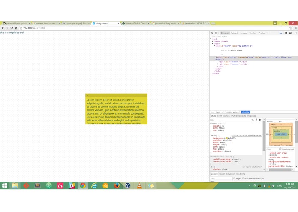The height and width of the screenshot is (212, 298).
Task: Select the DOM Breakpoints tab
Action: (x=238, y=116)
